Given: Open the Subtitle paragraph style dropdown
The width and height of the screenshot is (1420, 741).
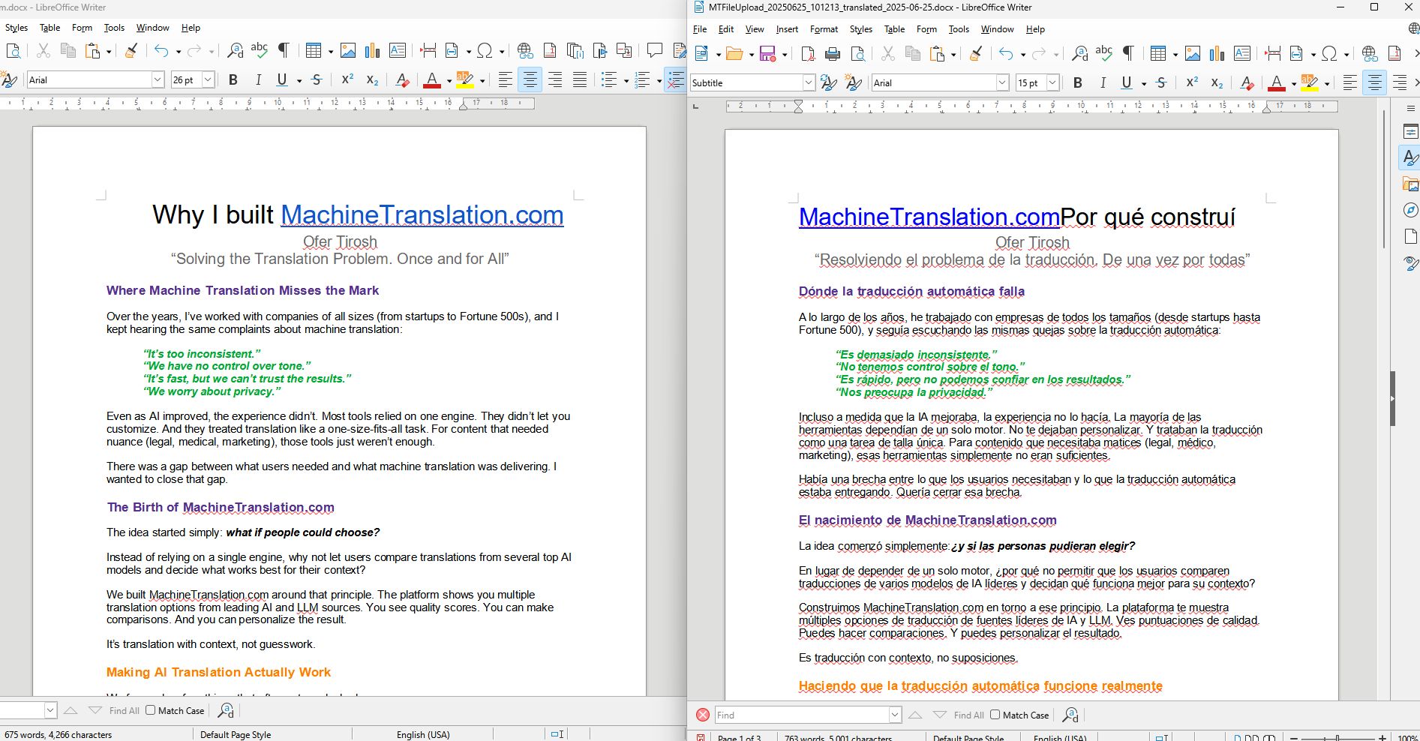Looking at the screenshot, I should tap(809, 82).
